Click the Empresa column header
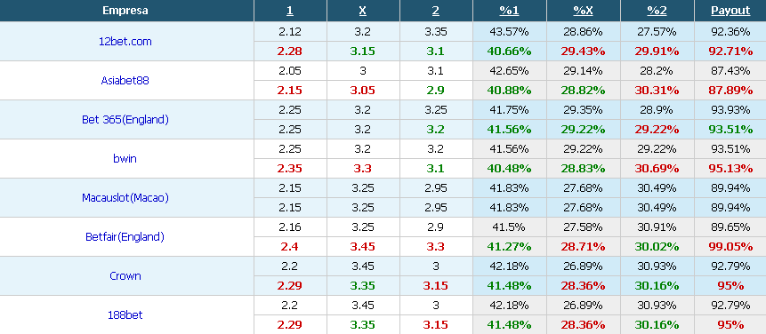The image size is (766, 334). (125, 11)
